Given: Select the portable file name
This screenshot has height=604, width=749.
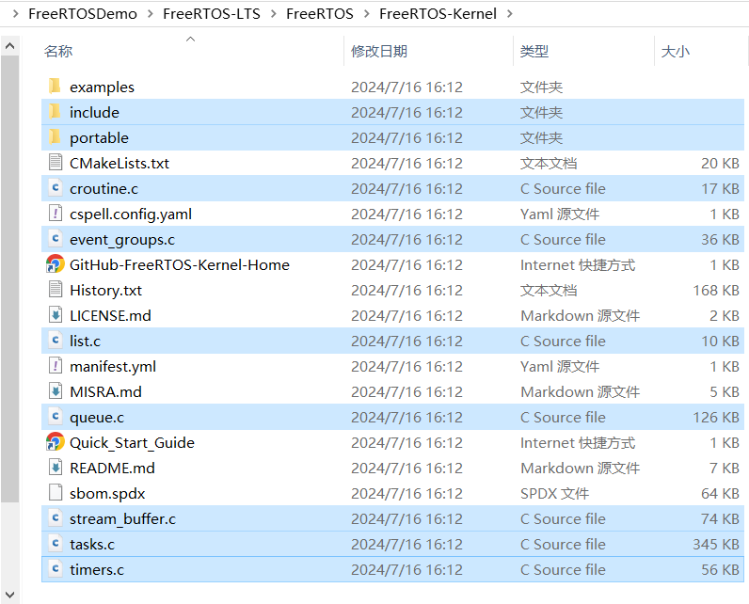Looking at the screenshot, I should 100,137.
